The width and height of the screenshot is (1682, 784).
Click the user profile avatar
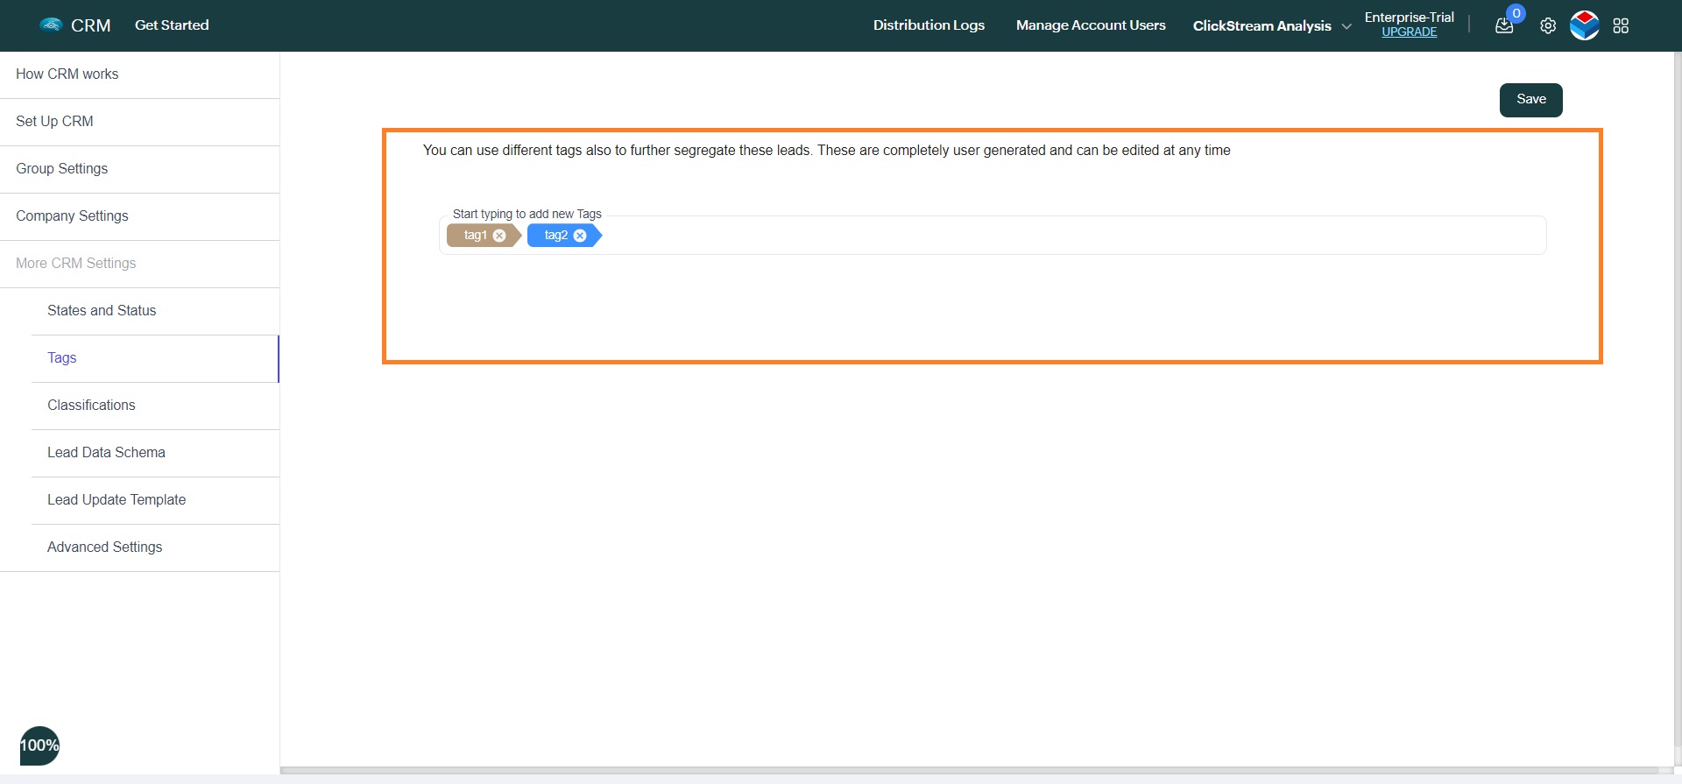pos(1585,25)
